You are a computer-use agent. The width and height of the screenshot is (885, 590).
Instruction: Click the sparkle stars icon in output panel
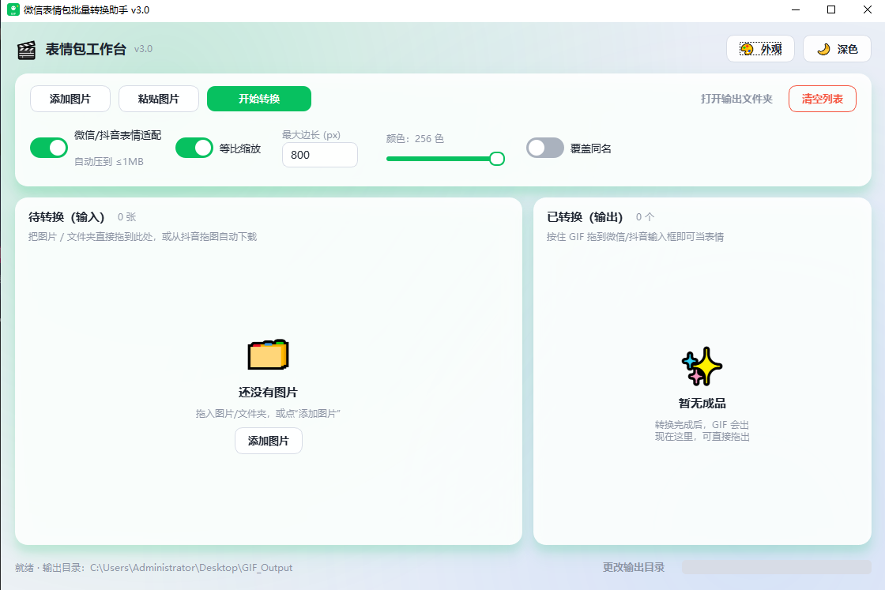click(x=702, y=366)
